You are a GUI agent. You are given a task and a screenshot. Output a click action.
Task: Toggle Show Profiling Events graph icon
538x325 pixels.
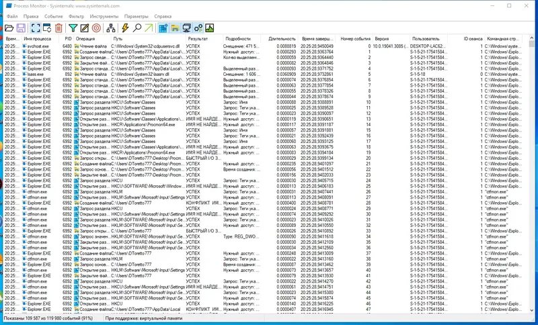(209, 28)
